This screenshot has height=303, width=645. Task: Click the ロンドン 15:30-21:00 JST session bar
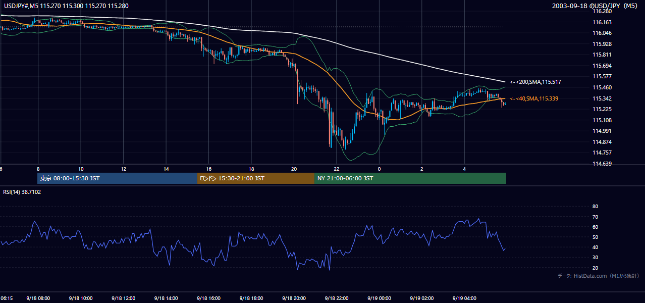[255, 178]
